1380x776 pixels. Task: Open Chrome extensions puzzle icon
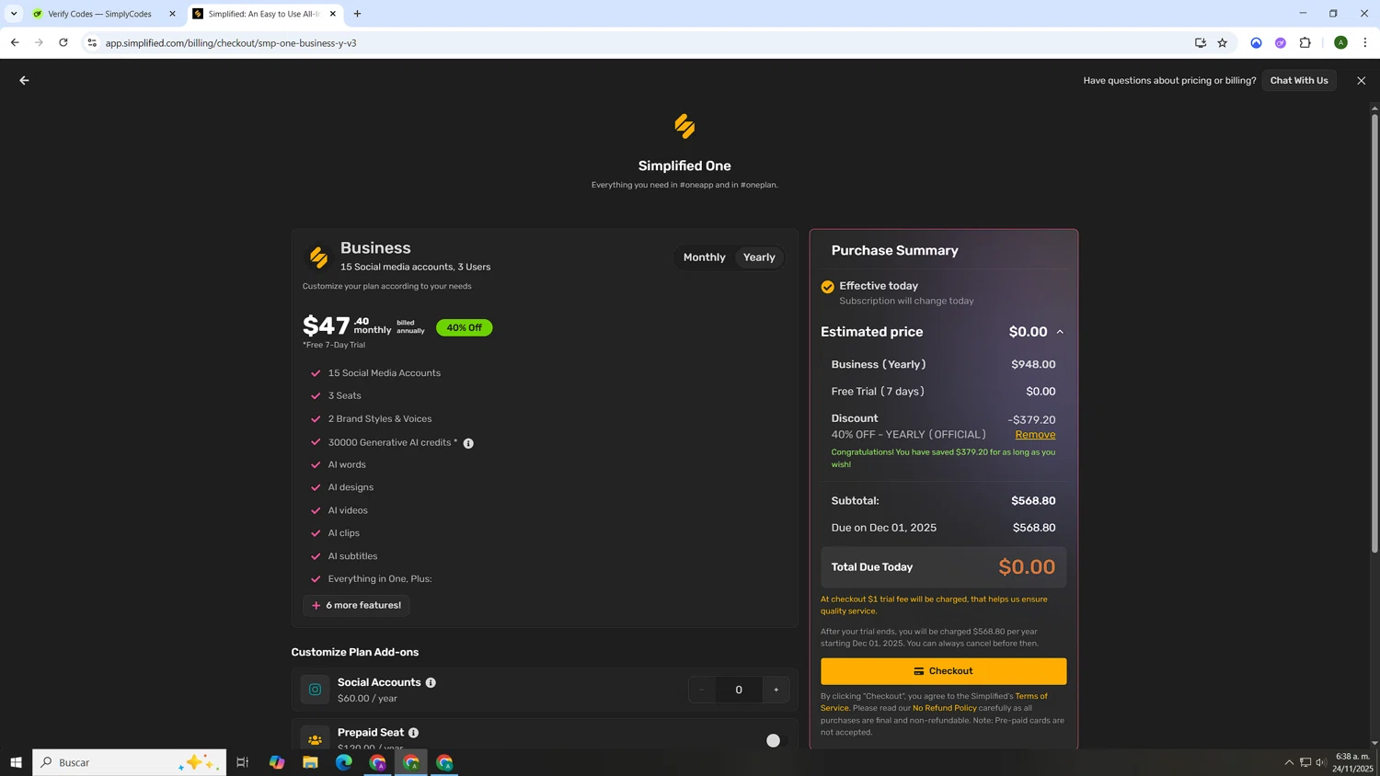(x=1305, y=42)
